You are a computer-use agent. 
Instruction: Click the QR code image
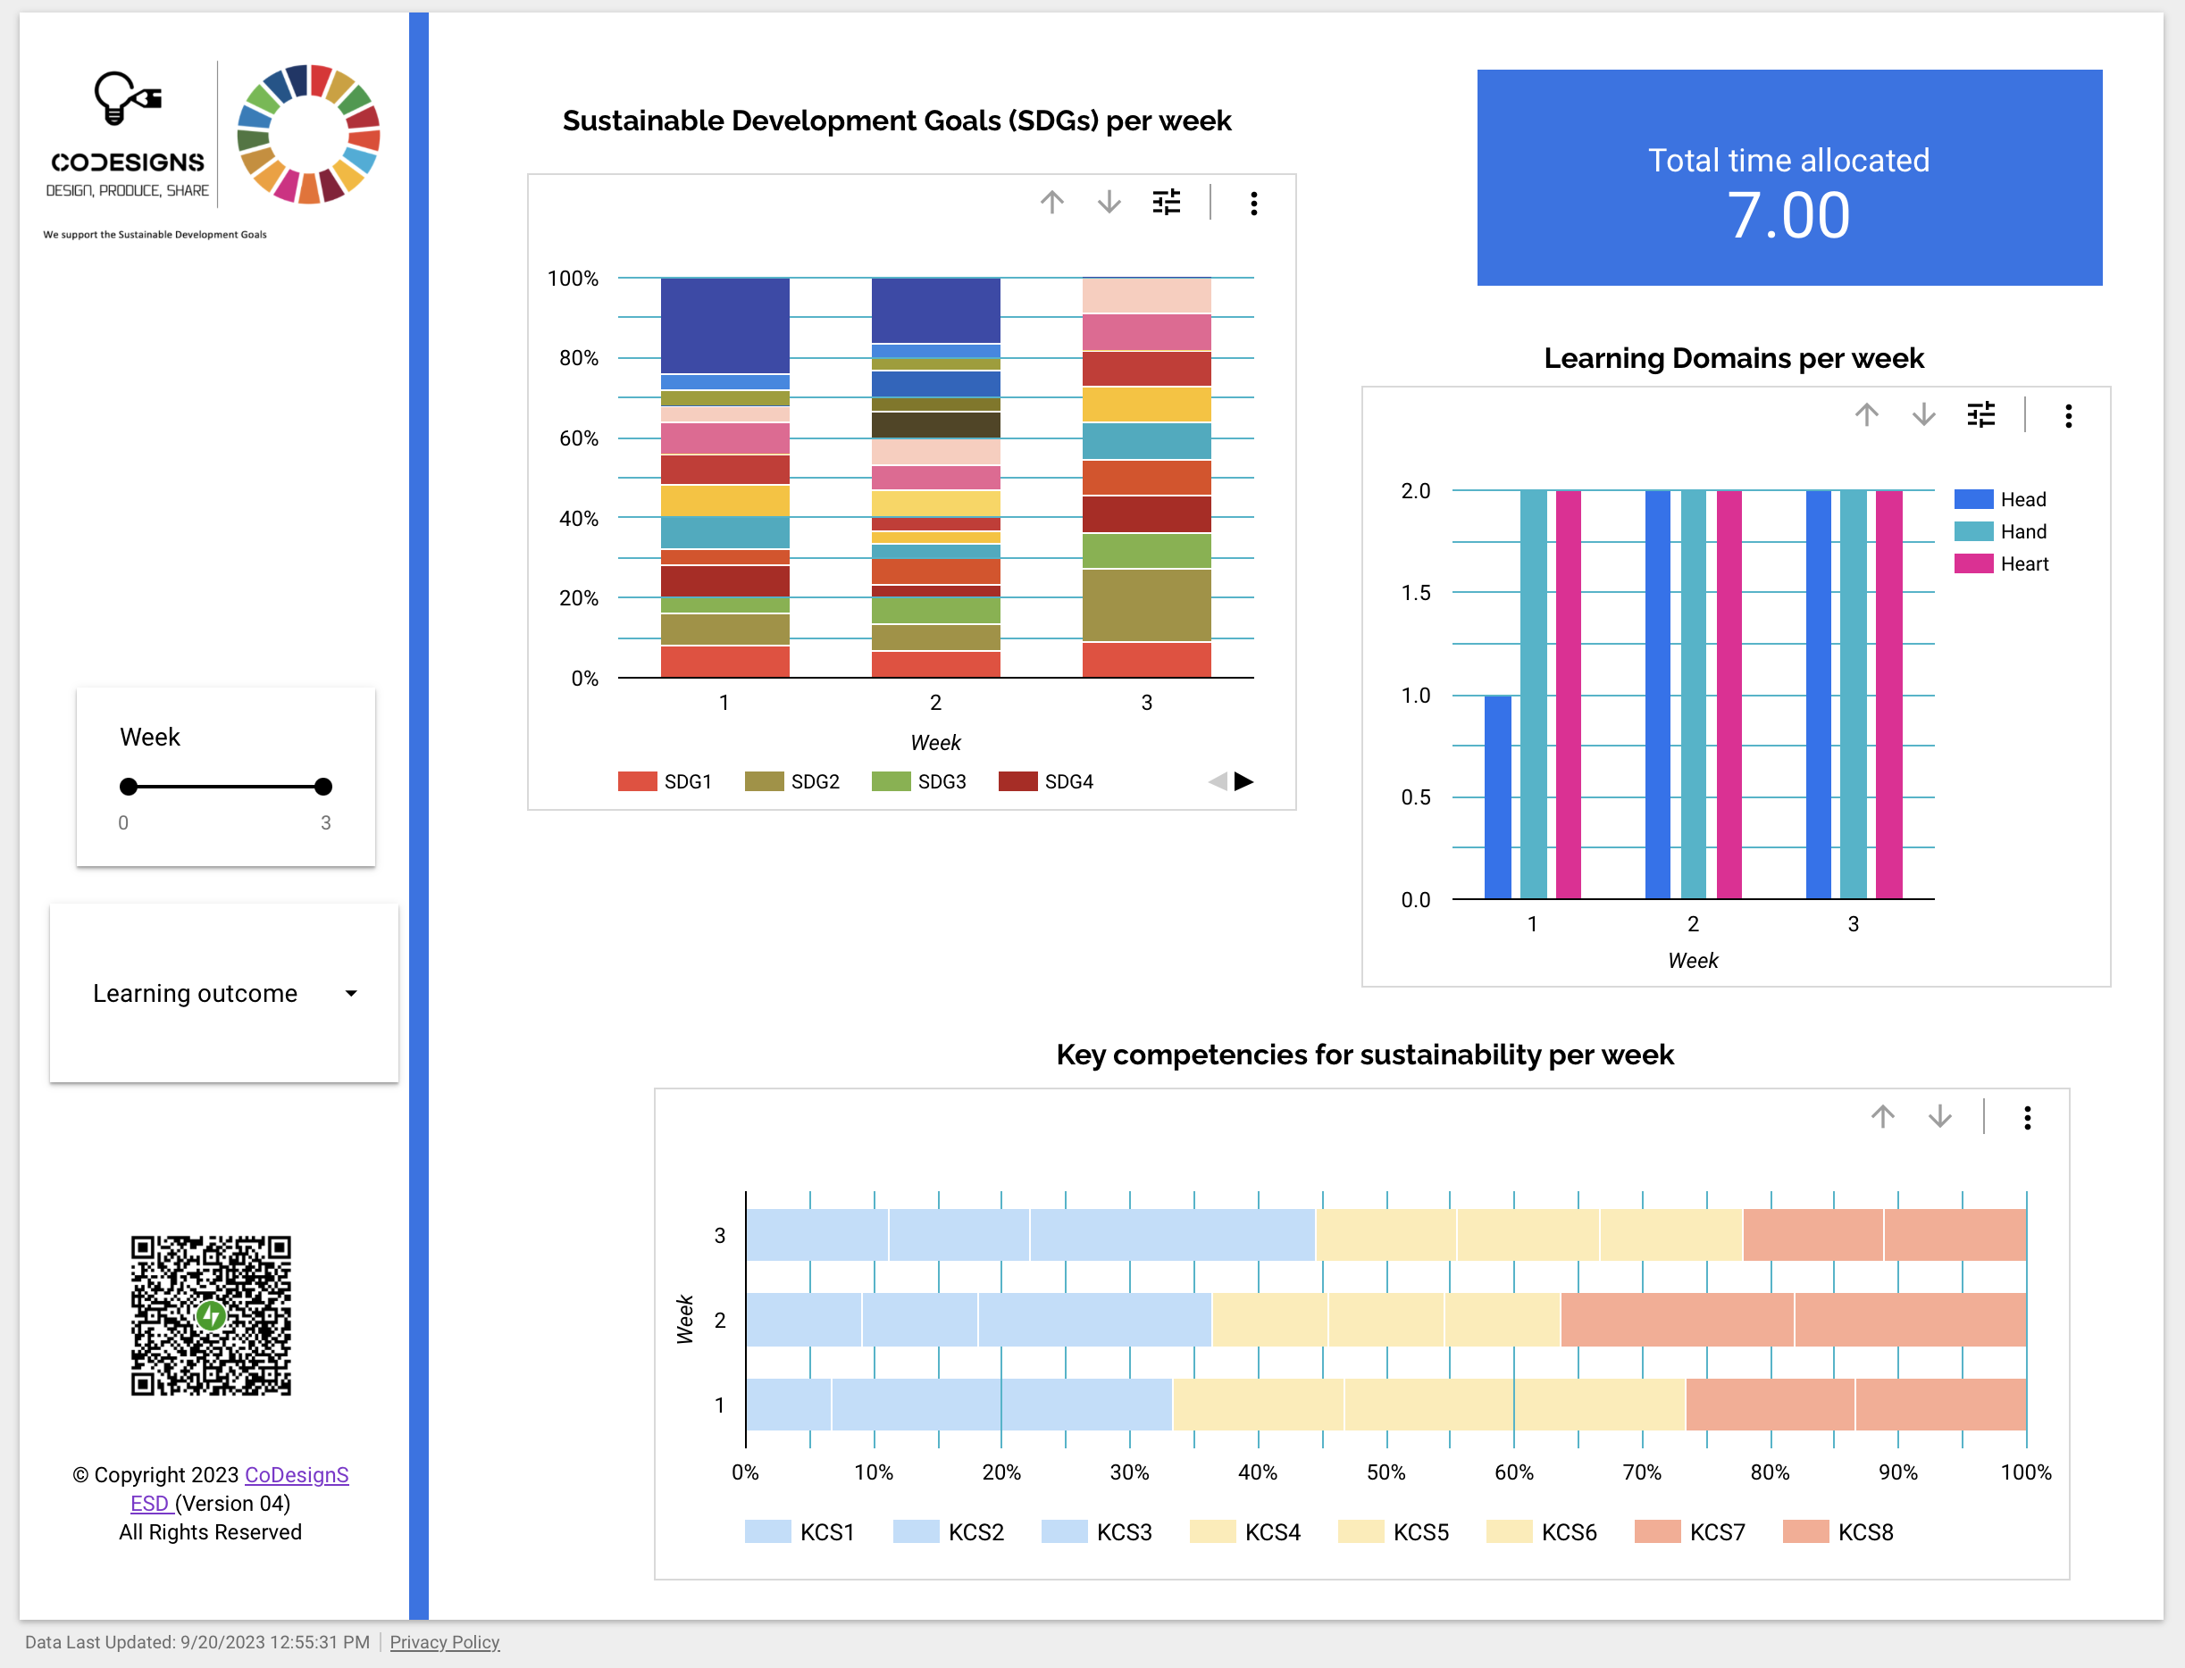[x=211, y=1317]
